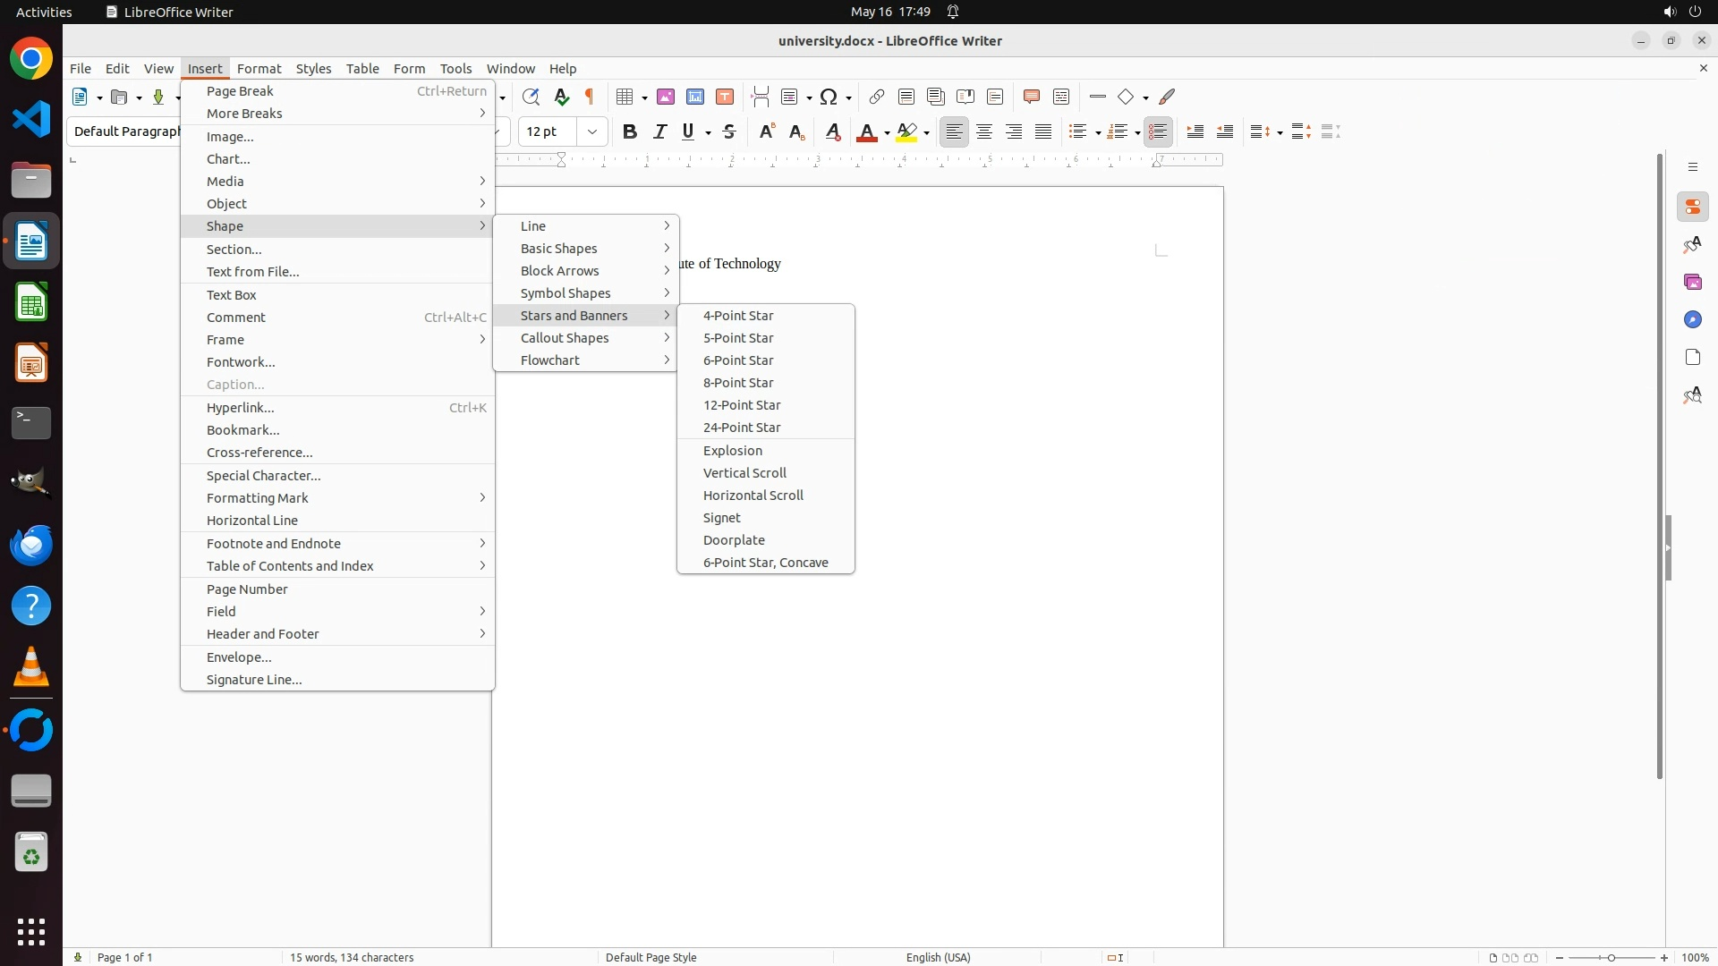Click the Insert Comment toolbar icon
The height and width of the screenshot is (966, 1718).
pos(1031,97)
